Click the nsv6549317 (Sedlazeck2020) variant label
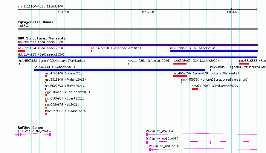The height and width of the screenshot is (153, 266). pyautogui.click(x=41, y=42)
